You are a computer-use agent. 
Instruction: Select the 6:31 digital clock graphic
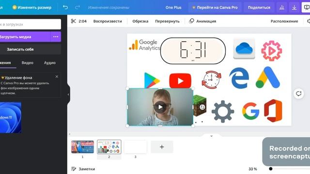pyautogui.click(x=193, y=51)
